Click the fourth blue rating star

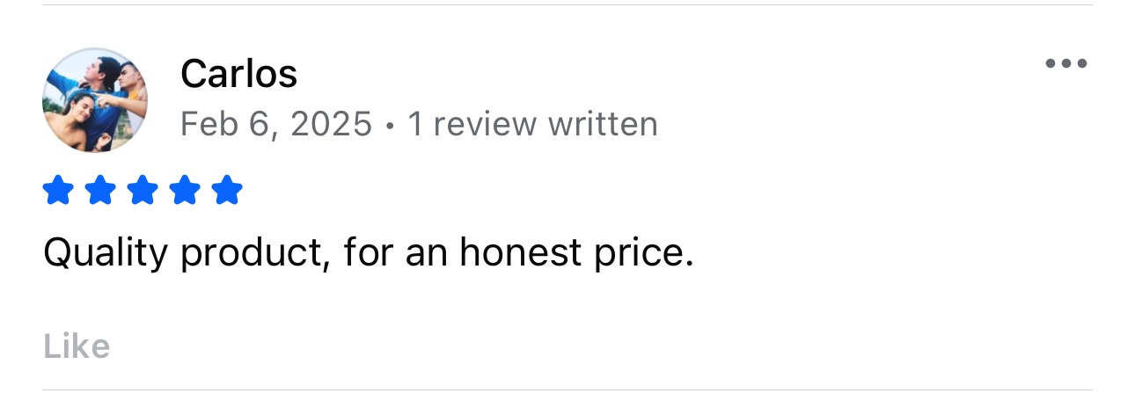tap(185, 190)
